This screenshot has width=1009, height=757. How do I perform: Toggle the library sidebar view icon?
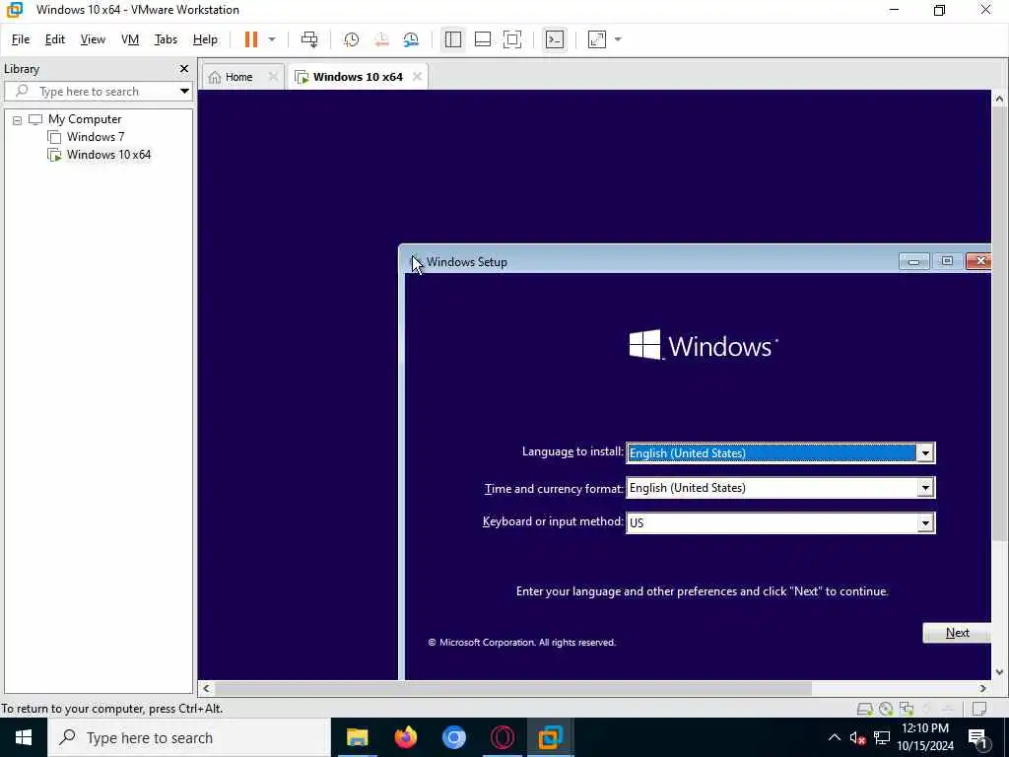click(453, 39)
